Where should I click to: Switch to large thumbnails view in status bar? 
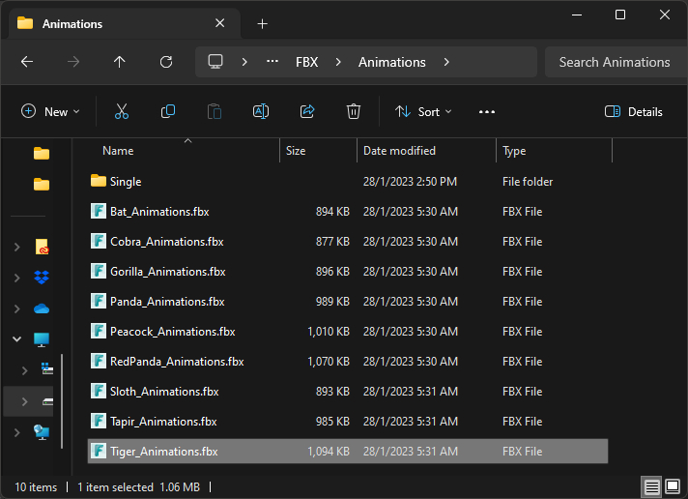coord(673,486)
